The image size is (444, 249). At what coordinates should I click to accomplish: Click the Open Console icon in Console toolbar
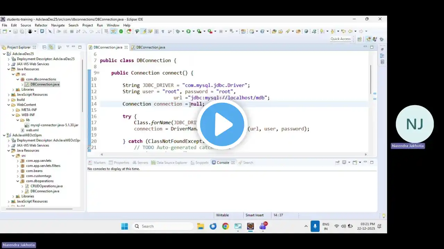pos(355,162)
